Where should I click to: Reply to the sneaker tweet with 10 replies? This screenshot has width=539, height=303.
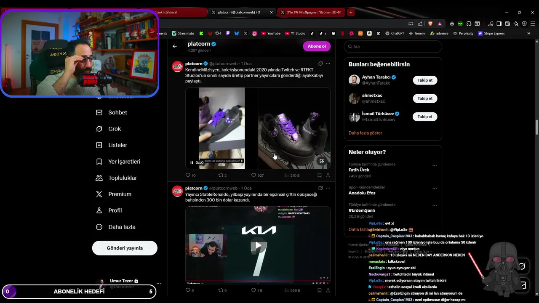coord(190,175)
